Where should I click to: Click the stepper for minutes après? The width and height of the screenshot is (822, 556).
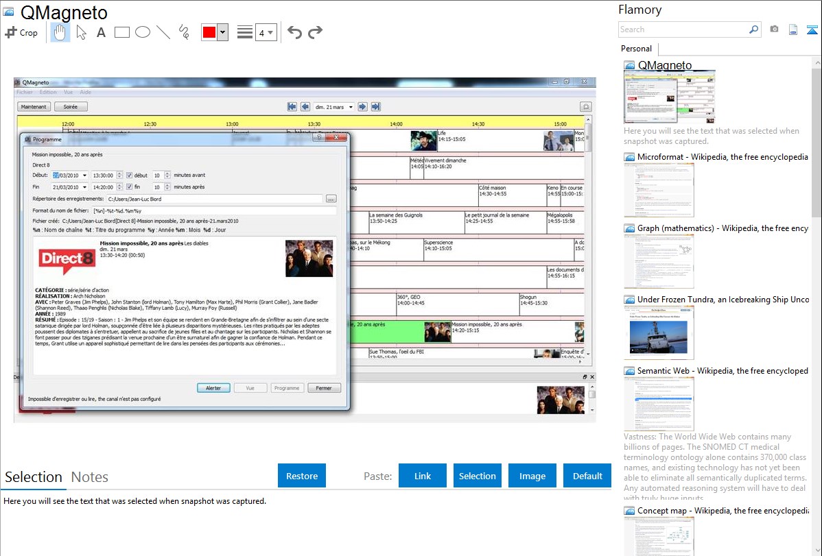pos(167,187)
